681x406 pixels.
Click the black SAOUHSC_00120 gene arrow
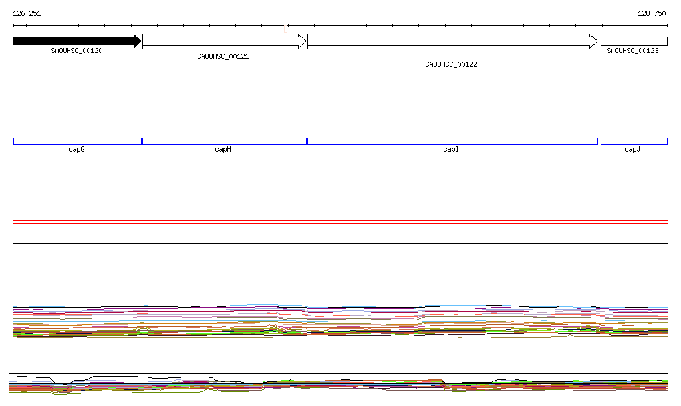click(x=76, y=41)
